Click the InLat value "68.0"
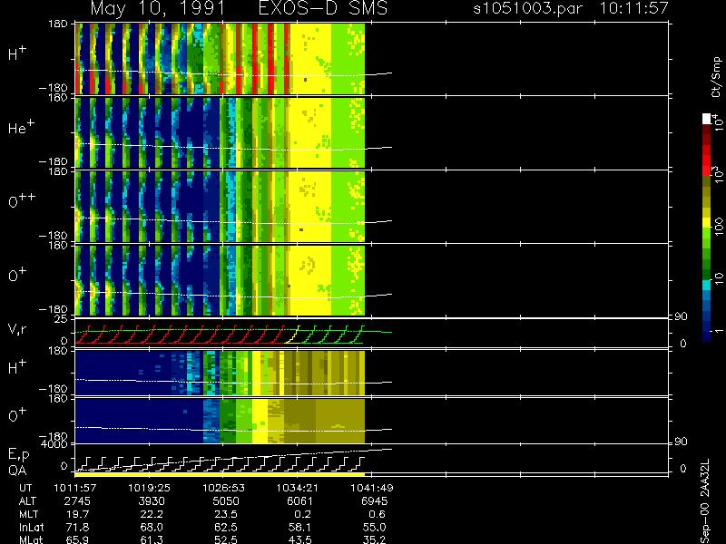Viewport: 726px width, 544px height. tap(152, 527)
